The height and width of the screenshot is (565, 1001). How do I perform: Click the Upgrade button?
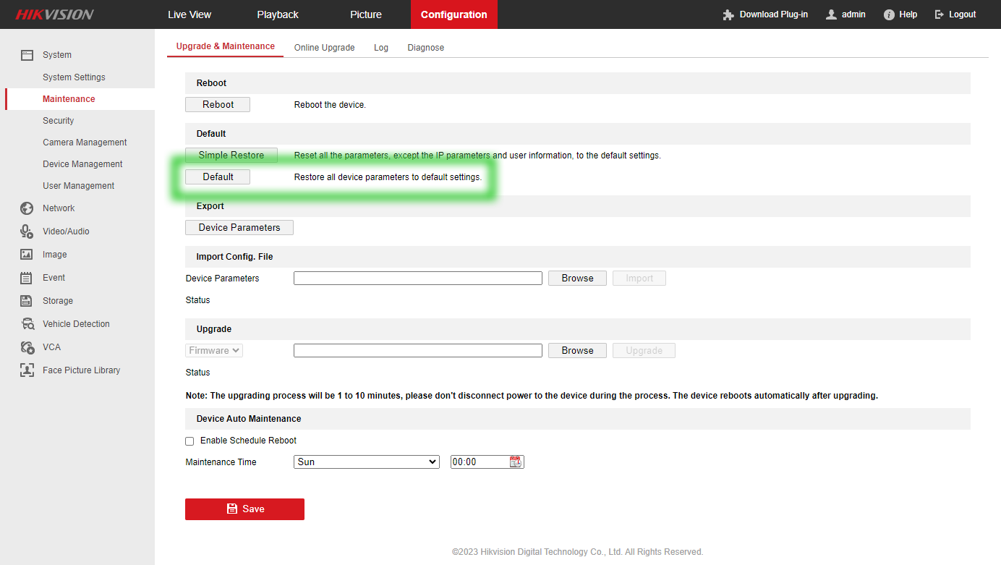[x=644, y=351]
